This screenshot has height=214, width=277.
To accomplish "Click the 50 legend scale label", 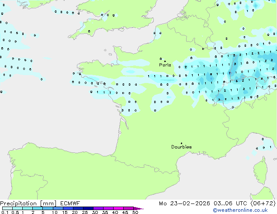I will 135,212.
